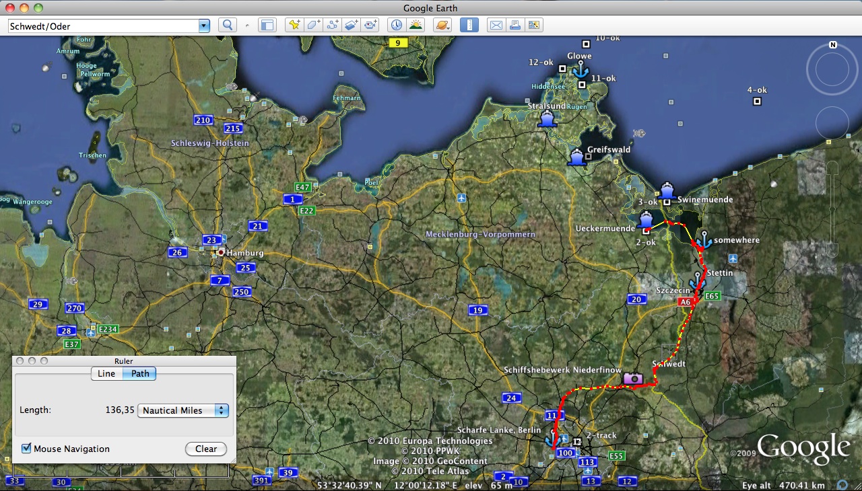862x491 pixels.
Task: Uncheck the Mouse Navigation checkbox
Action: (26, 449)
